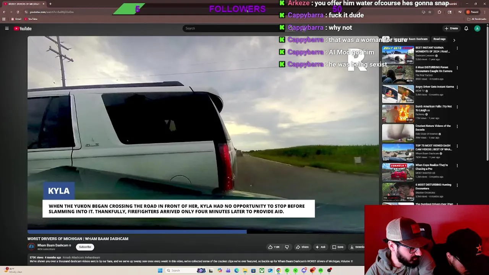
Task: Open the Xbox app from the taskbar
Action: tap(262, 270)
